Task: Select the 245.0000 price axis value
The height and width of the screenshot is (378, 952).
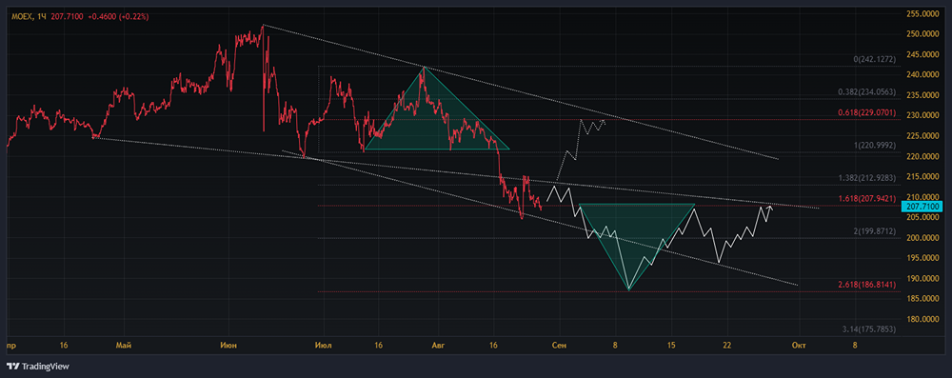Action: (x=922, y=54)
